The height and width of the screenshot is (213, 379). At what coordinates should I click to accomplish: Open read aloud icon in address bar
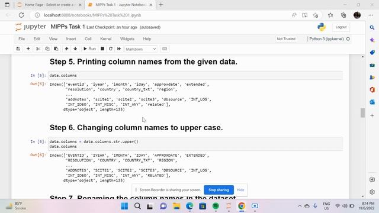click(x=294, y=15)
